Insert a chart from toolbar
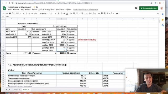Viewport: 168px width, 94px height. click(x=104, y=13)
